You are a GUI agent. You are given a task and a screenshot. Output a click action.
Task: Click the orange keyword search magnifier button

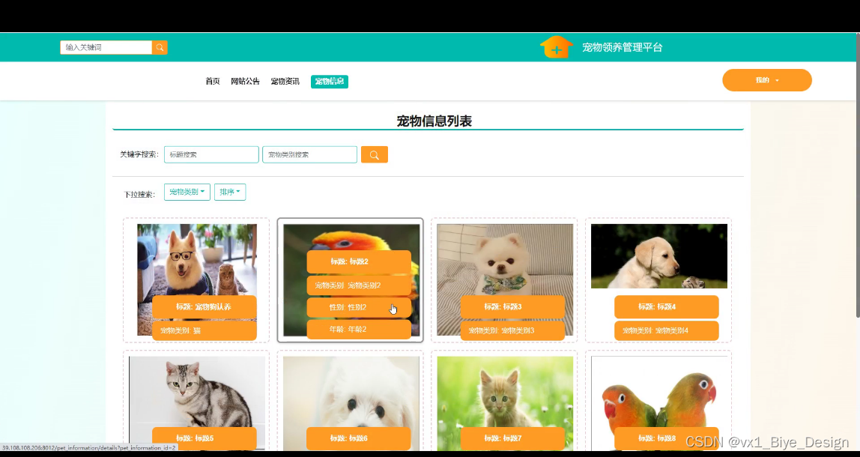coord(374,155)
